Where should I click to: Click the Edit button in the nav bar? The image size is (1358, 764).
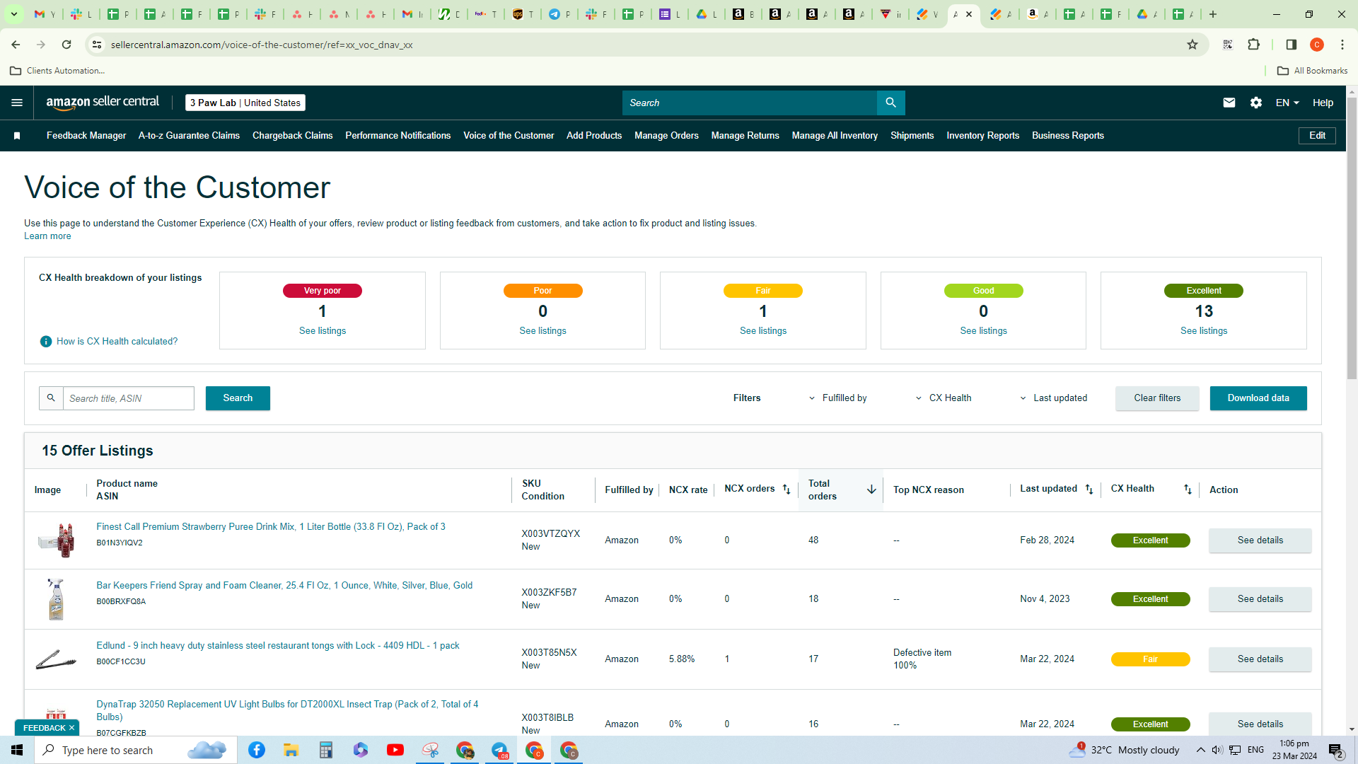1317,136
